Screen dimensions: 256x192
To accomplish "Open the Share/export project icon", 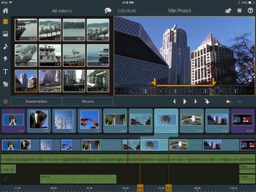I will tap(228, 11).
